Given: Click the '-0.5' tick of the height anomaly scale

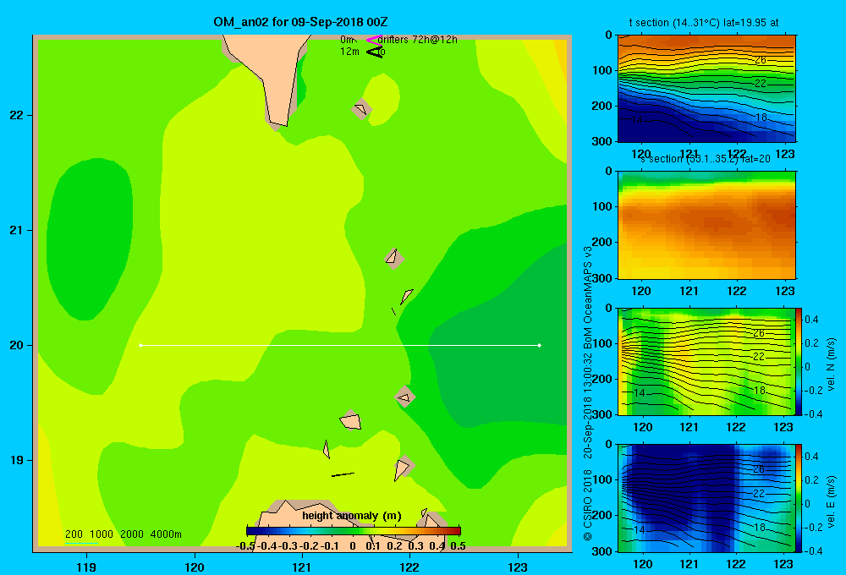Looking at the screenshot, I should point(246,546).
